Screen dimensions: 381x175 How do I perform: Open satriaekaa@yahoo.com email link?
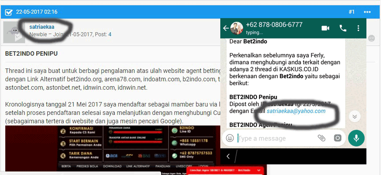point(296,111)
